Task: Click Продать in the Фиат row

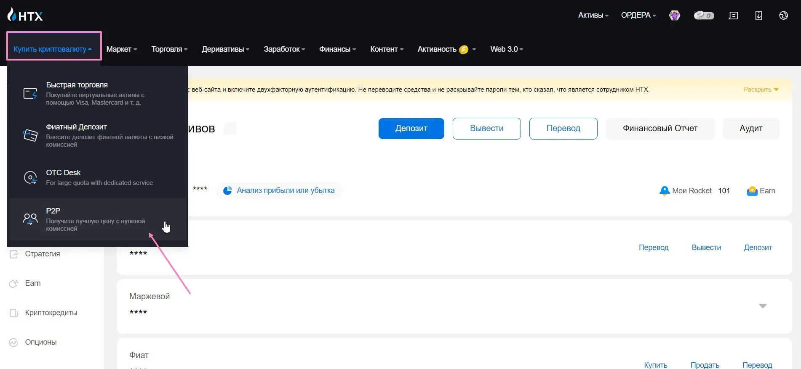Action: (x=705, y=365)
